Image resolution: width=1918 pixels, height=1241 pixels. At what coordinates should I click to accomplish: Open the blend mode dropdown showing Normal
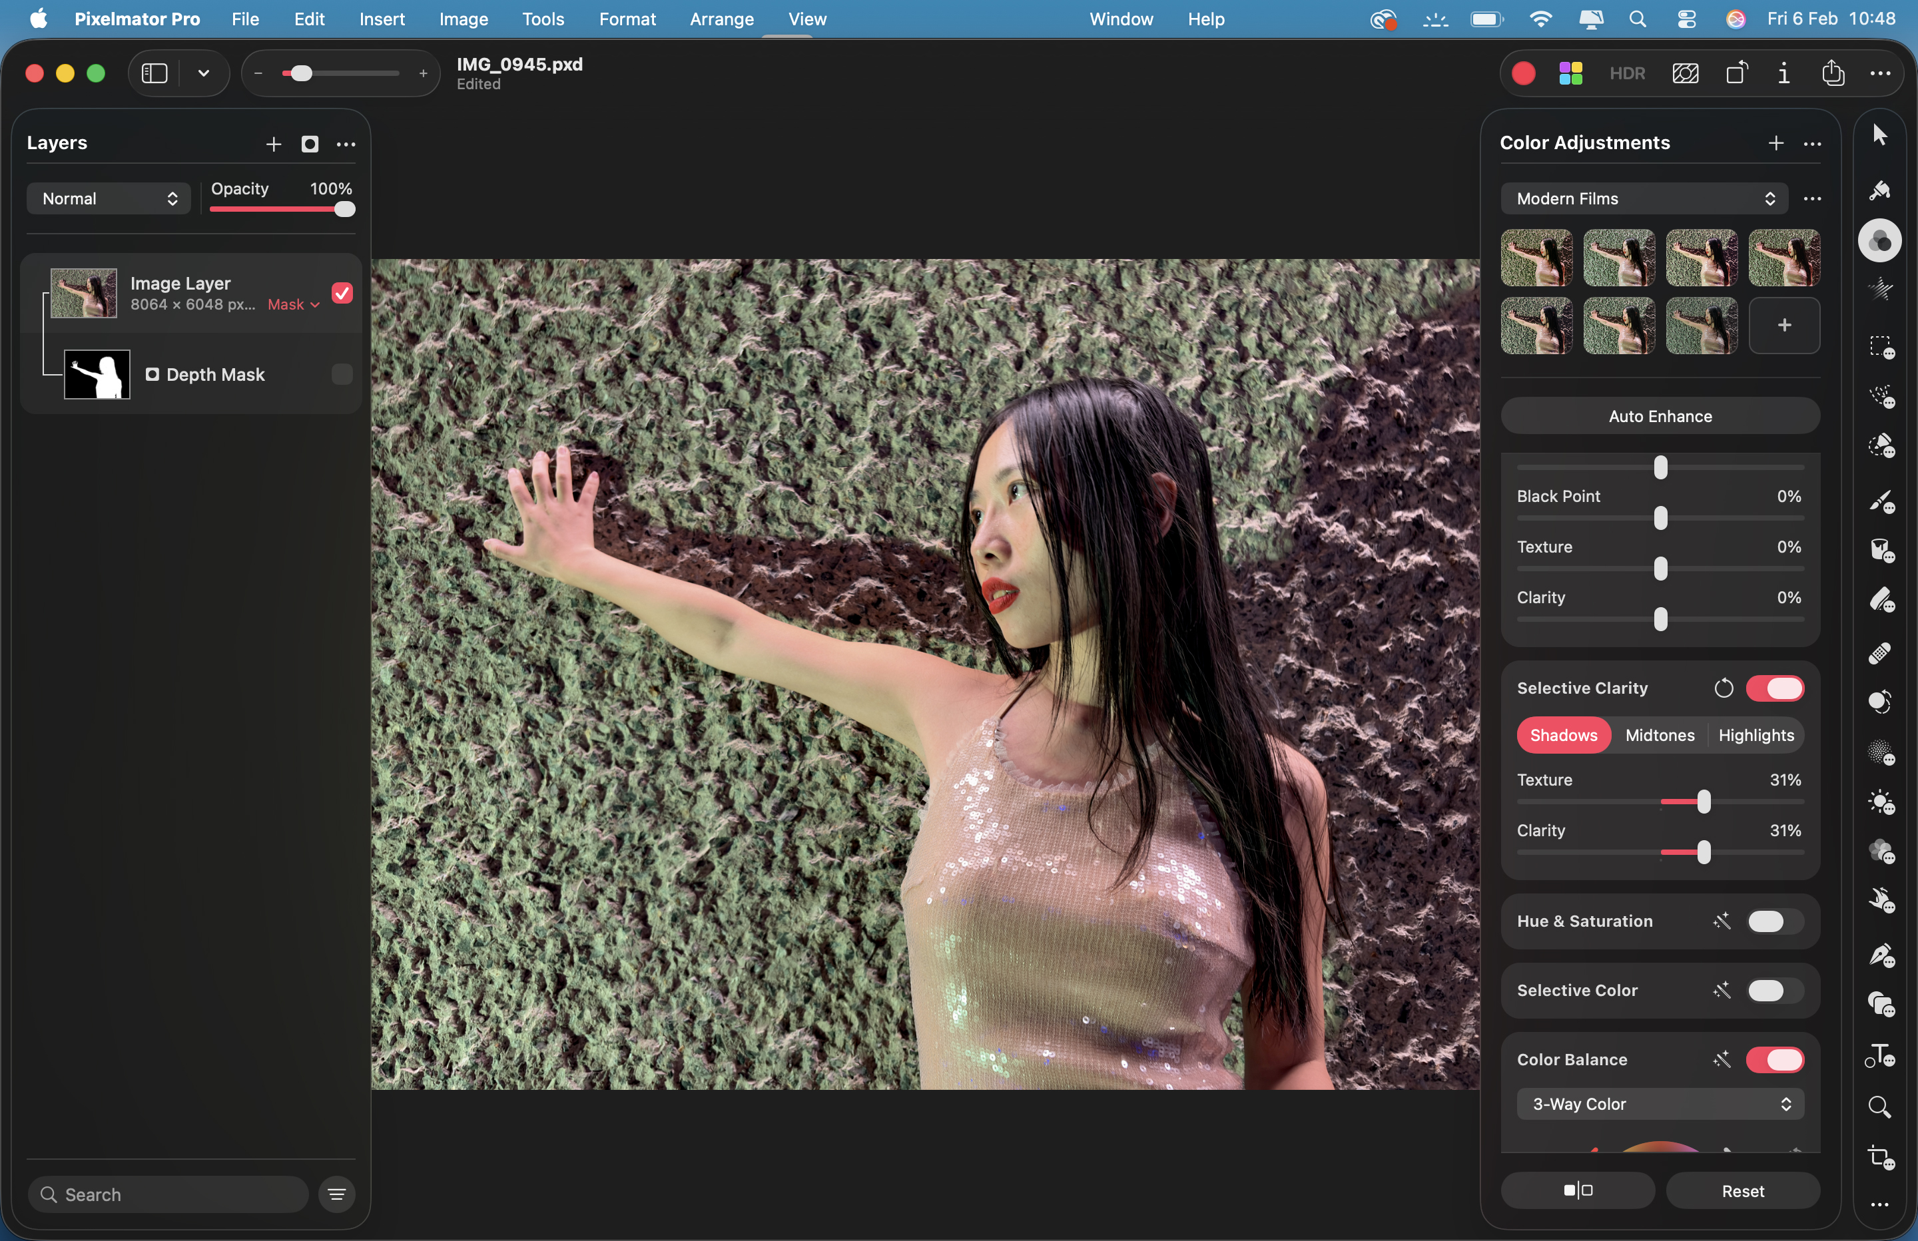tap(108, 198)
